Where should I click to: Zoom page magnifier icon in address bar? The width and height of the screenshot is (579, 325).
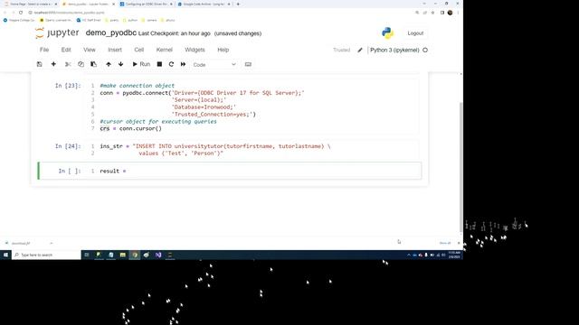point(417,13)
